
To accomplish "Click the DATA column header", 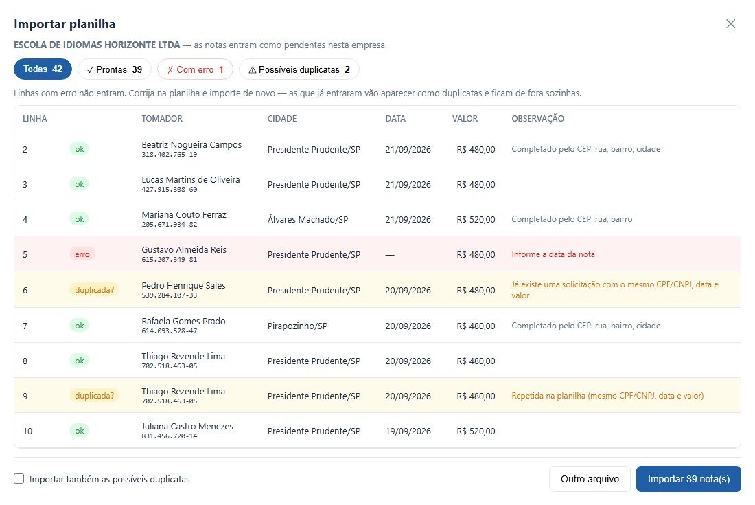I will (x=395, y=119).
